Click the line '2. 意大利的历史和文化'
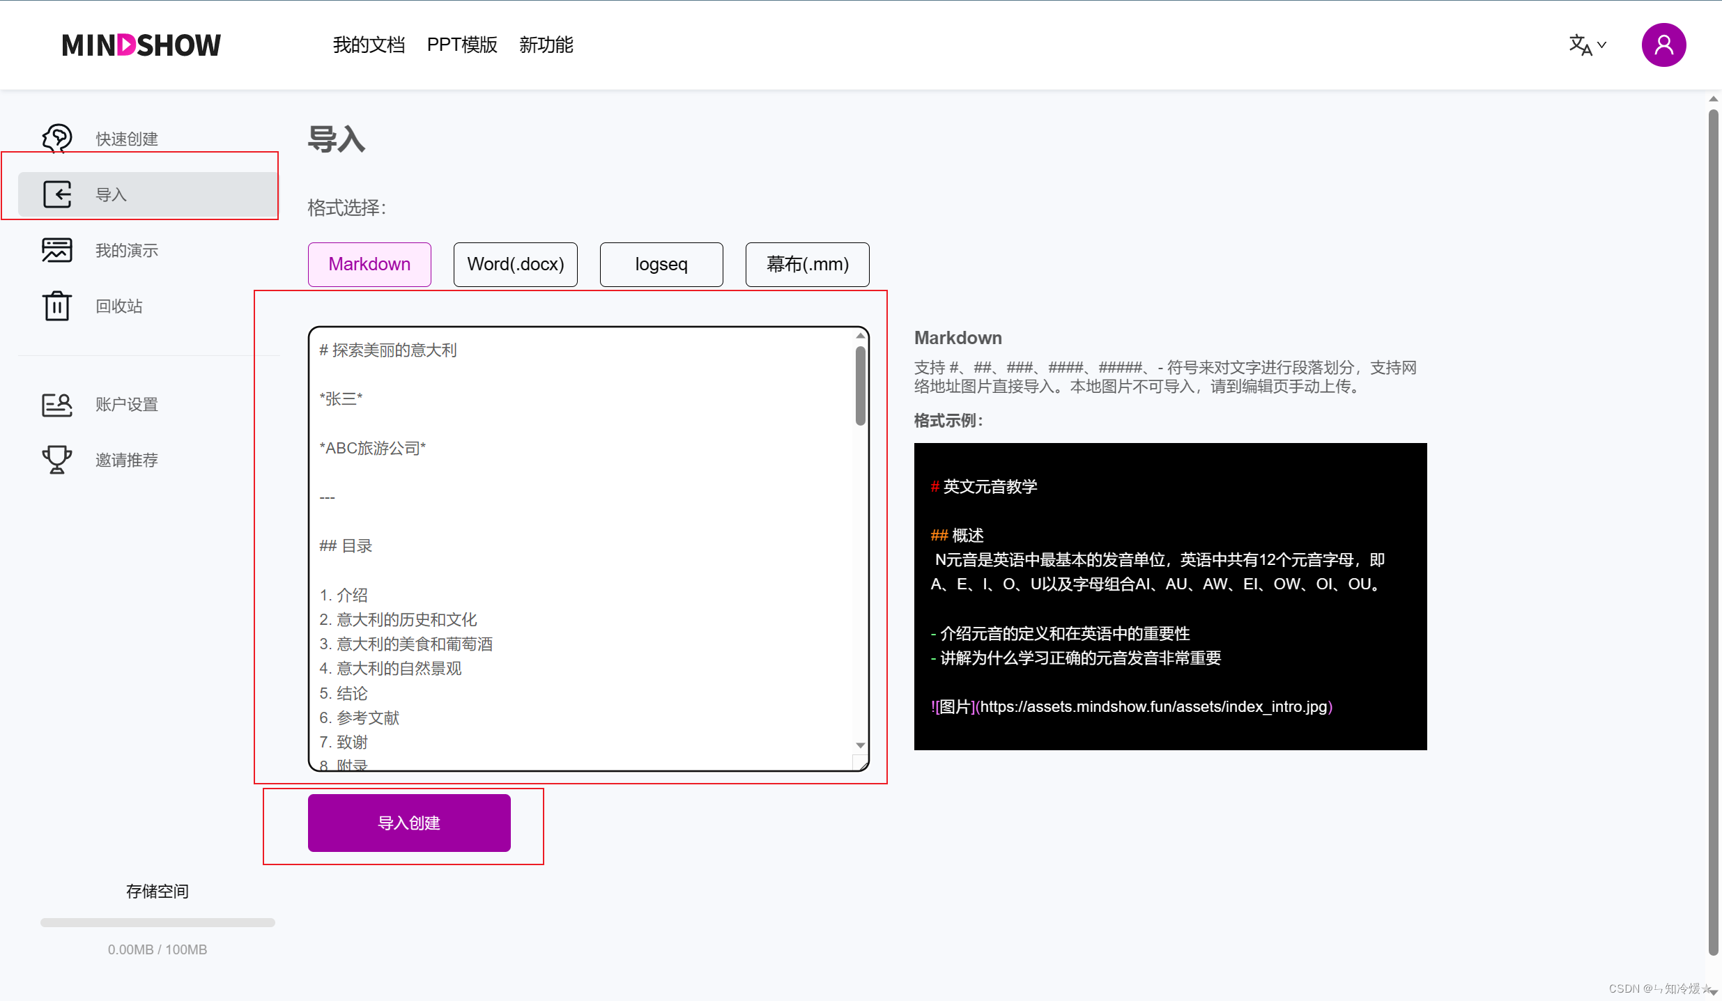Viewport: 1722px width, 1001px height. pos(399,619)
